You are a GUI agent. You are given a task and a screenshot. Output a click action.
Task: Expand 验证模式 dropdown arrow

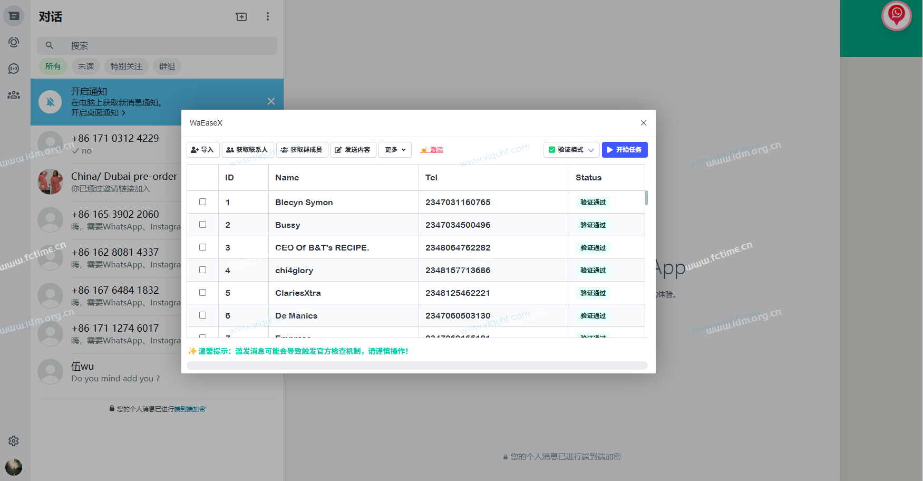point(591,150)
